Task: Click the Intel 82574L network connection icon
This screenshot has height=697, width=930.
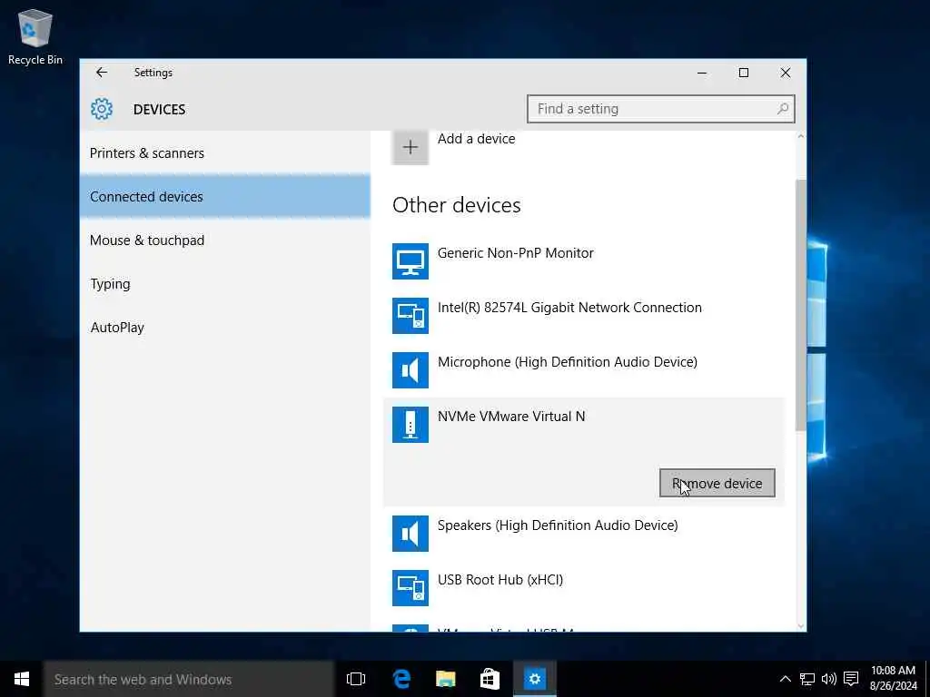Action: [411, 315]
